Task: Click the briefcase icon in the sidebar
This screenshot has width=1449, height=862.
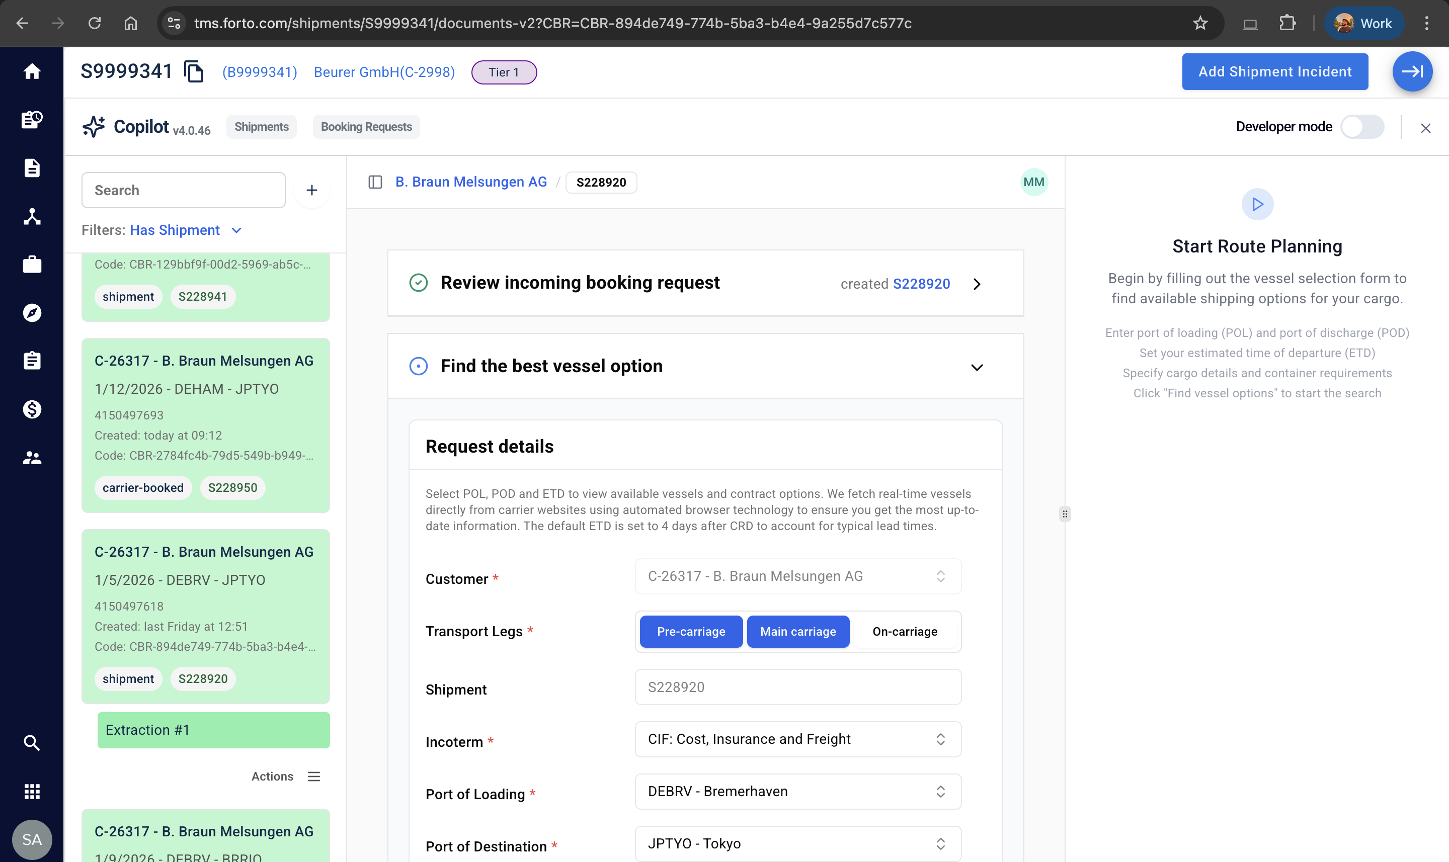Action: 32,264
